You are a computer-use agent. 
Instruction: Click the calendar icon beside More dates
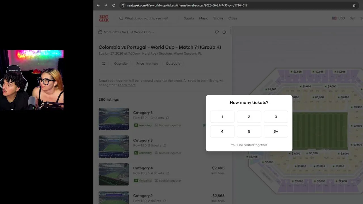(100, 32)
